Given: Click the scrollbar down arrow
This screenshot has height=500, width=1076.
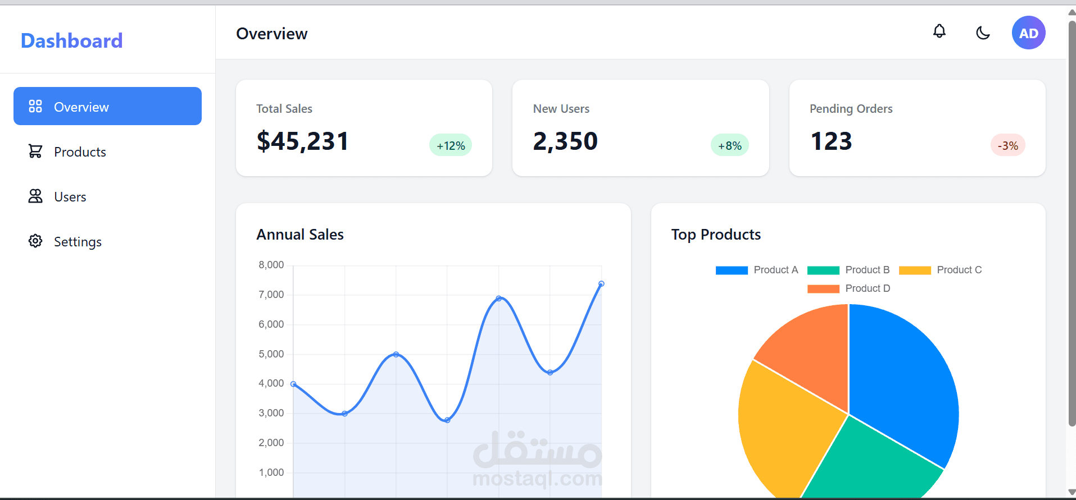Looking at the screenshot, I should click(1072, 492).
